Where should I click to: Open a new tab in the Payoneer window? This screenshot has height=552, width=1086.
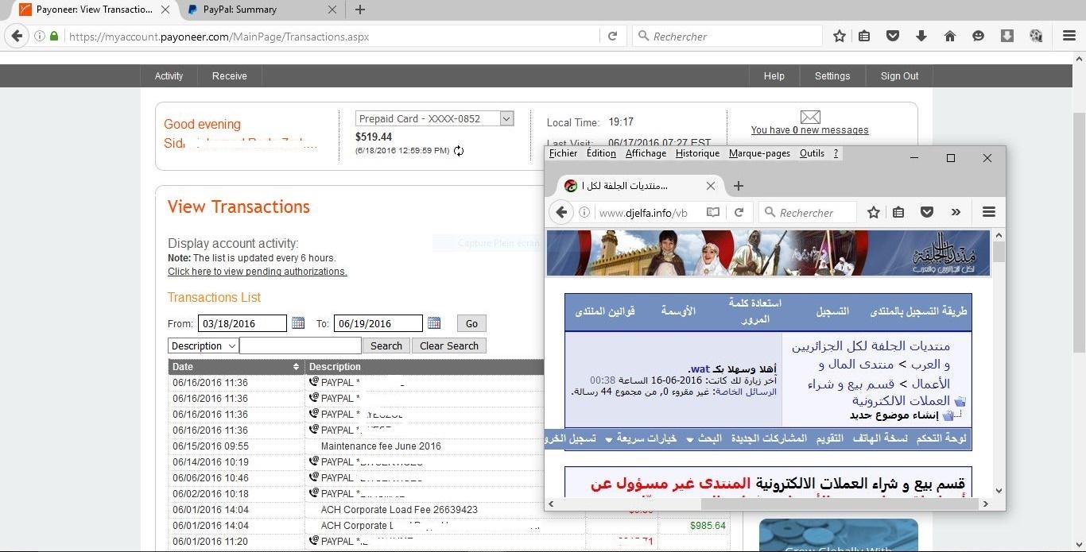tap(360, 10)
